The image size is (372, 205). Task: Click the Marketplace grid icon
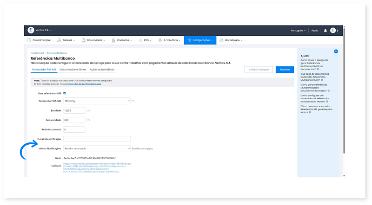click(221, 40)
